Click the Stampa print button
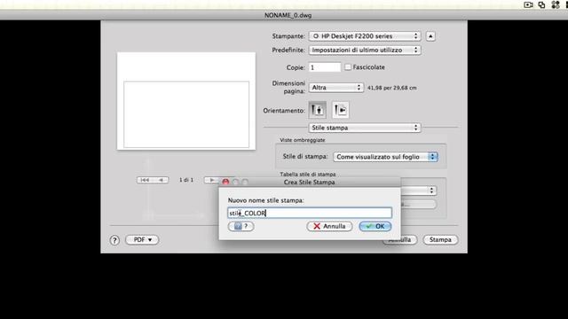Image resolution: width=568 pixels, height=319 pixels. (x=440, y=240)
